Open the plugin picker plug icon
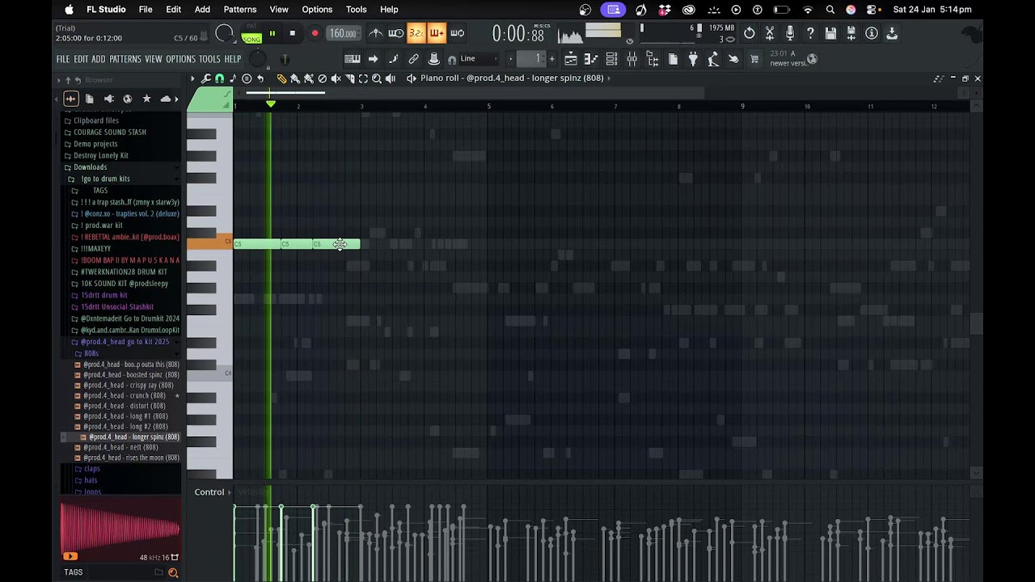The height and width of the screenshot is (582, 1035). click(x=693, y=59)
